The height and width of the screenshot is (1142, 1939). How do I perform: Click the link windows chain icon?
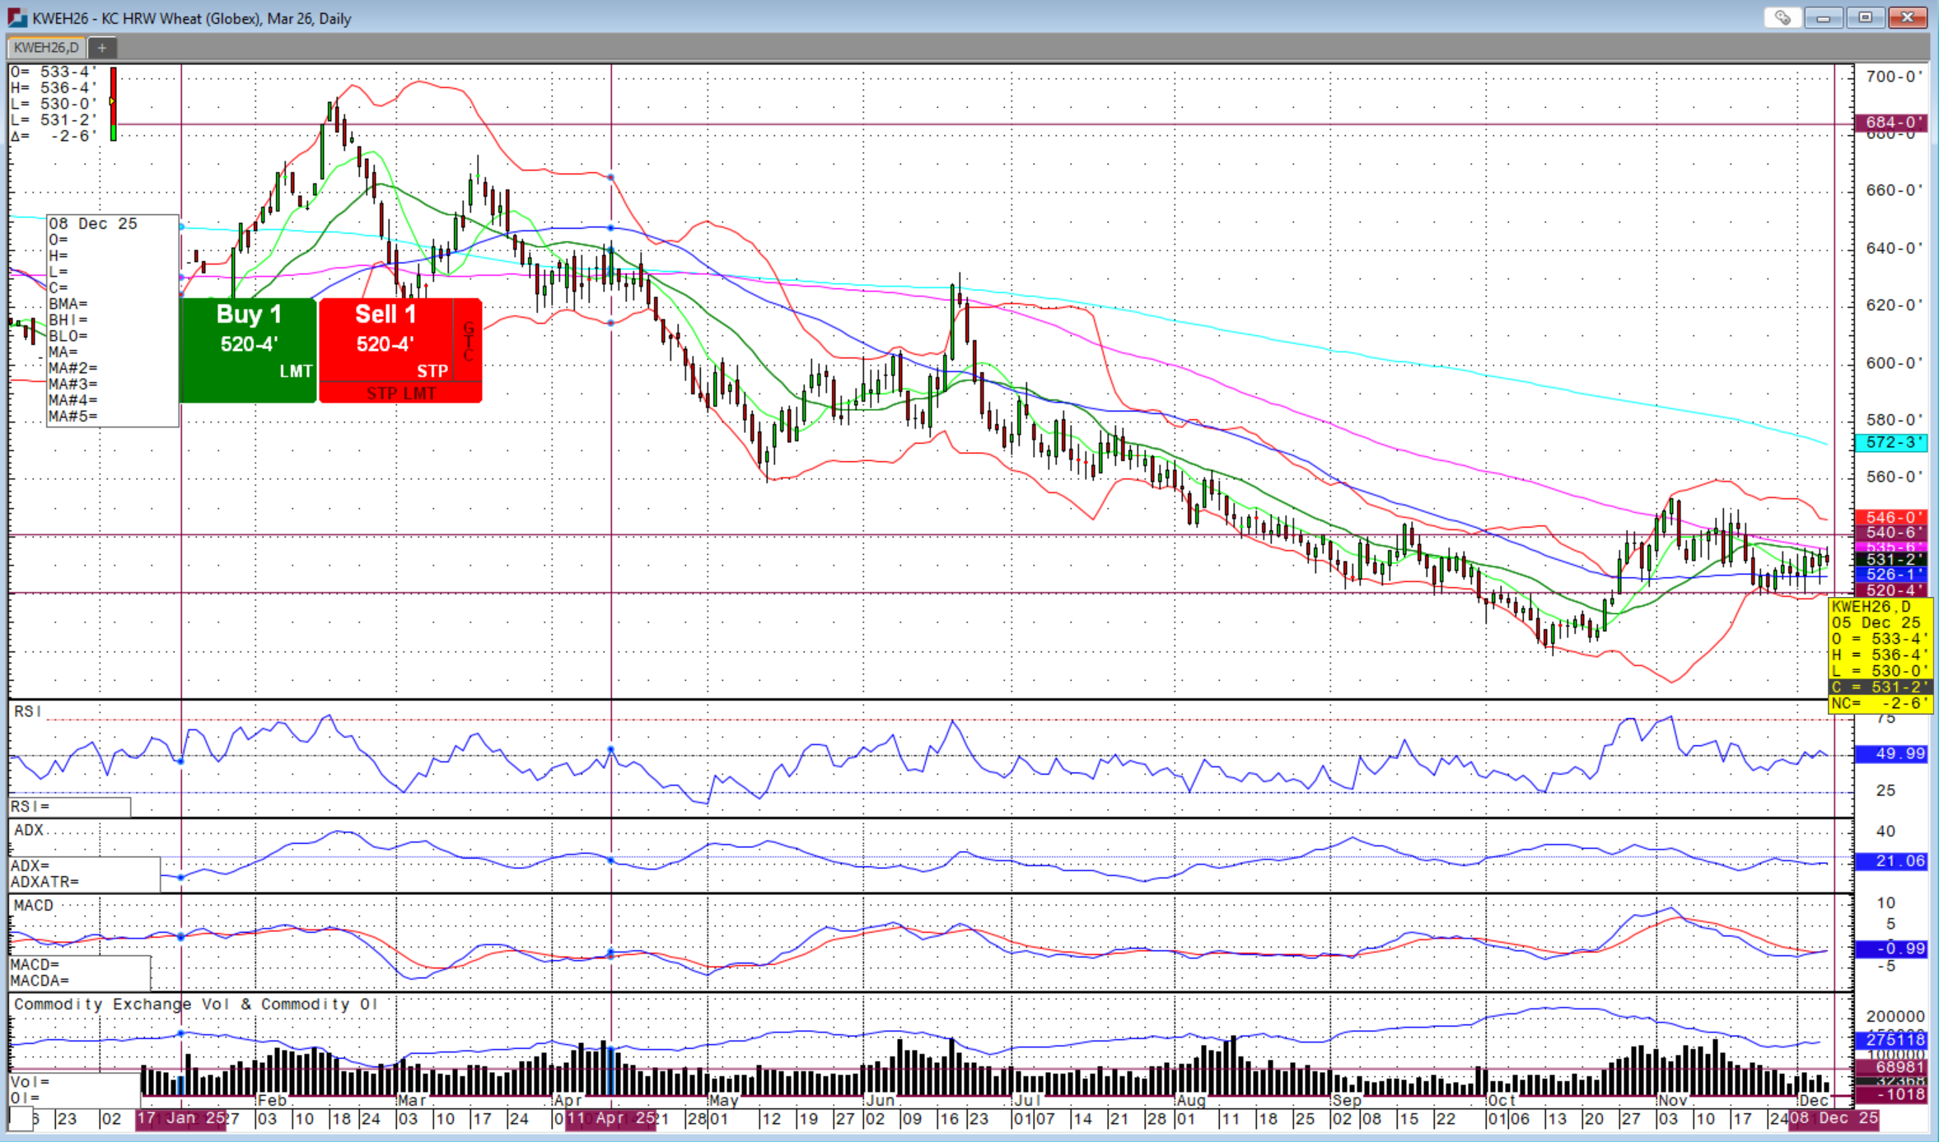click(1782, 17)
